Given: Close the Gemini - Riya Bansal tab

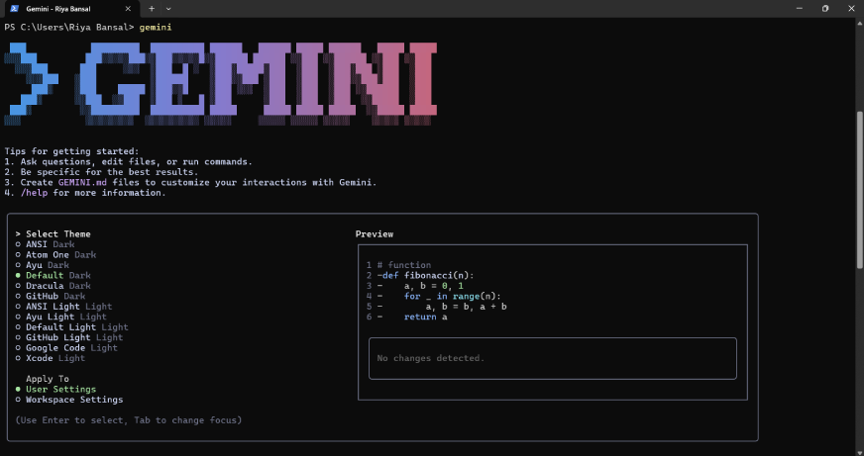Looking at the screenshot, I should pyautogui.click(x=128, y=9).
